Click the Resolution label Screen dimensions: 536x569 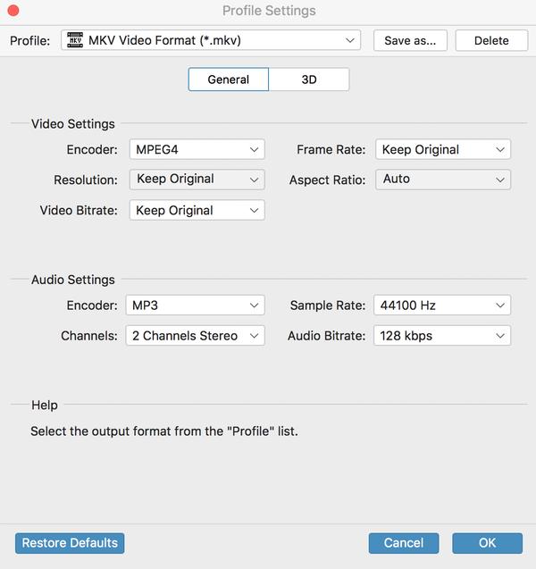click(x=86, y=180)
